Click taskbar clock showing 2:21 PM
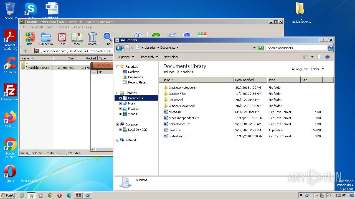 click(341, 195)
